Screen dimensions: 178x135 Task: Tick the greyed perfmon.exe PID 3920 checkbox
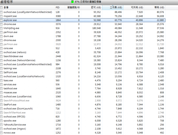[x=1, y=44]
